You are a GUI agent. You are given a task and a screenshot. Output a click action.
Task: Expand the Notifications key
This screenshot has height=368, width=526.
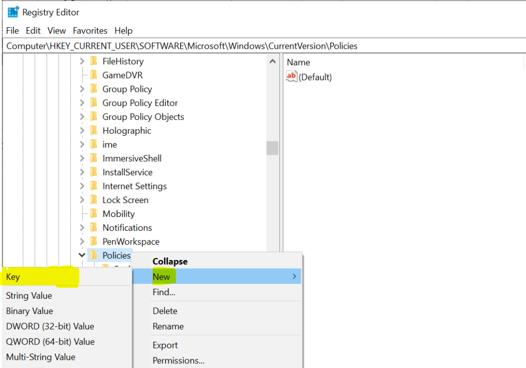82,228
